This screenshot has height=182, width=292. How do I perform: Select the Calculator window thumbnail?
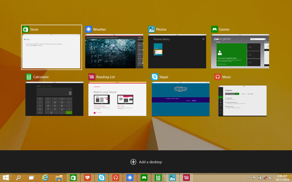pos(54,99)
